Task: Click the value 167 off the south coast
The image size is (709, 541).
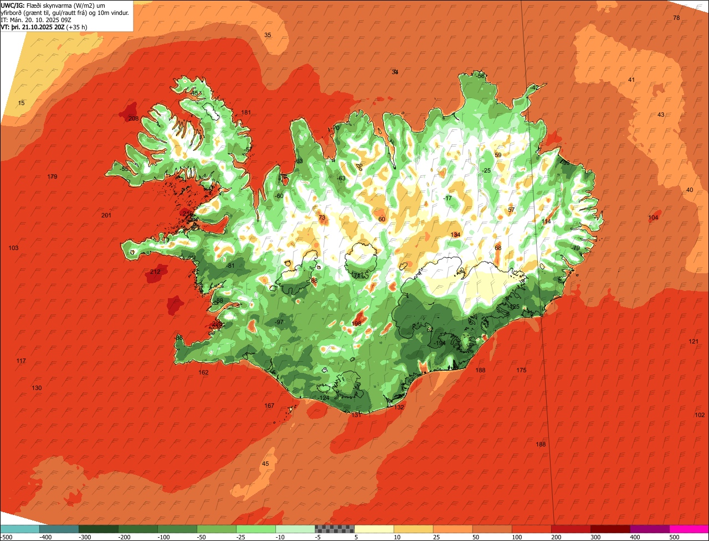Action: pos(269,405)
